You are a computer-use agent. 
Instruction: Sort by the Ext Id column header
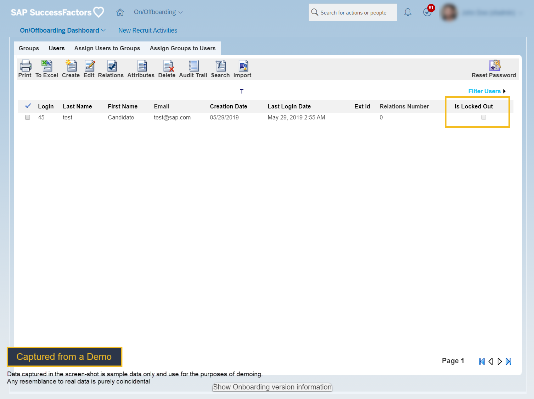pos(362,106)
